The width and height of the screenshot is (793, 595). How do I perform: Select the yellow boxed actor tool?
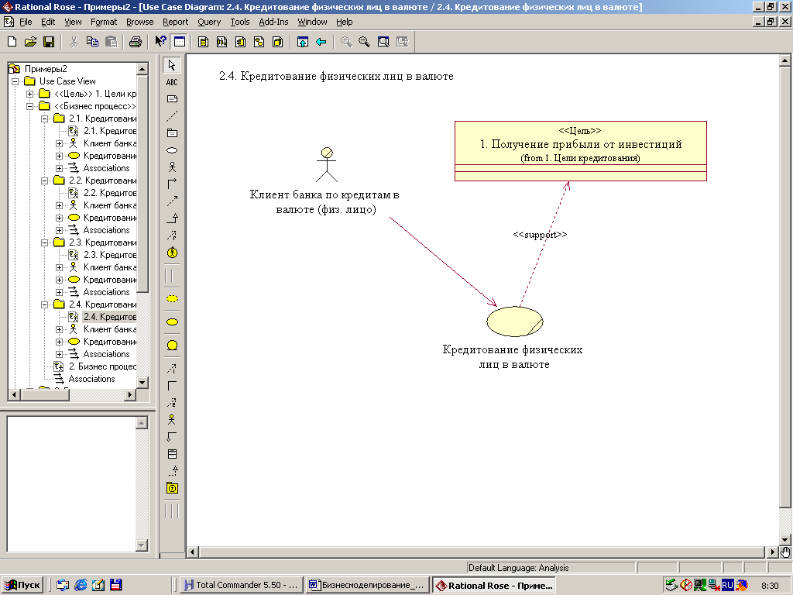172,488
